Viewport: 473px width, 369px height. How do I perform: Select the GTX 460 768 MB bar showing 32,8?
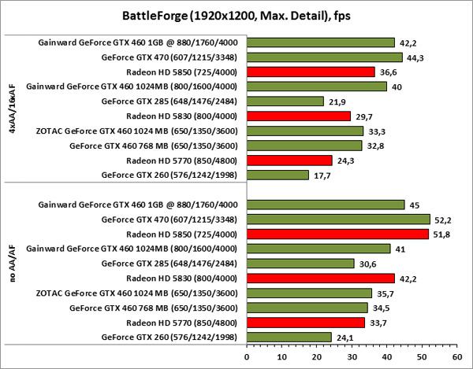pyautogui.click(x=304, y=146)
